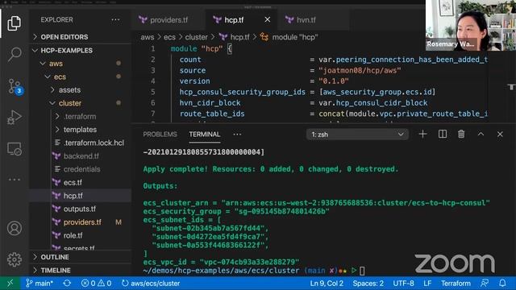Open Explorer panel more actions menu

pos(115,19)
